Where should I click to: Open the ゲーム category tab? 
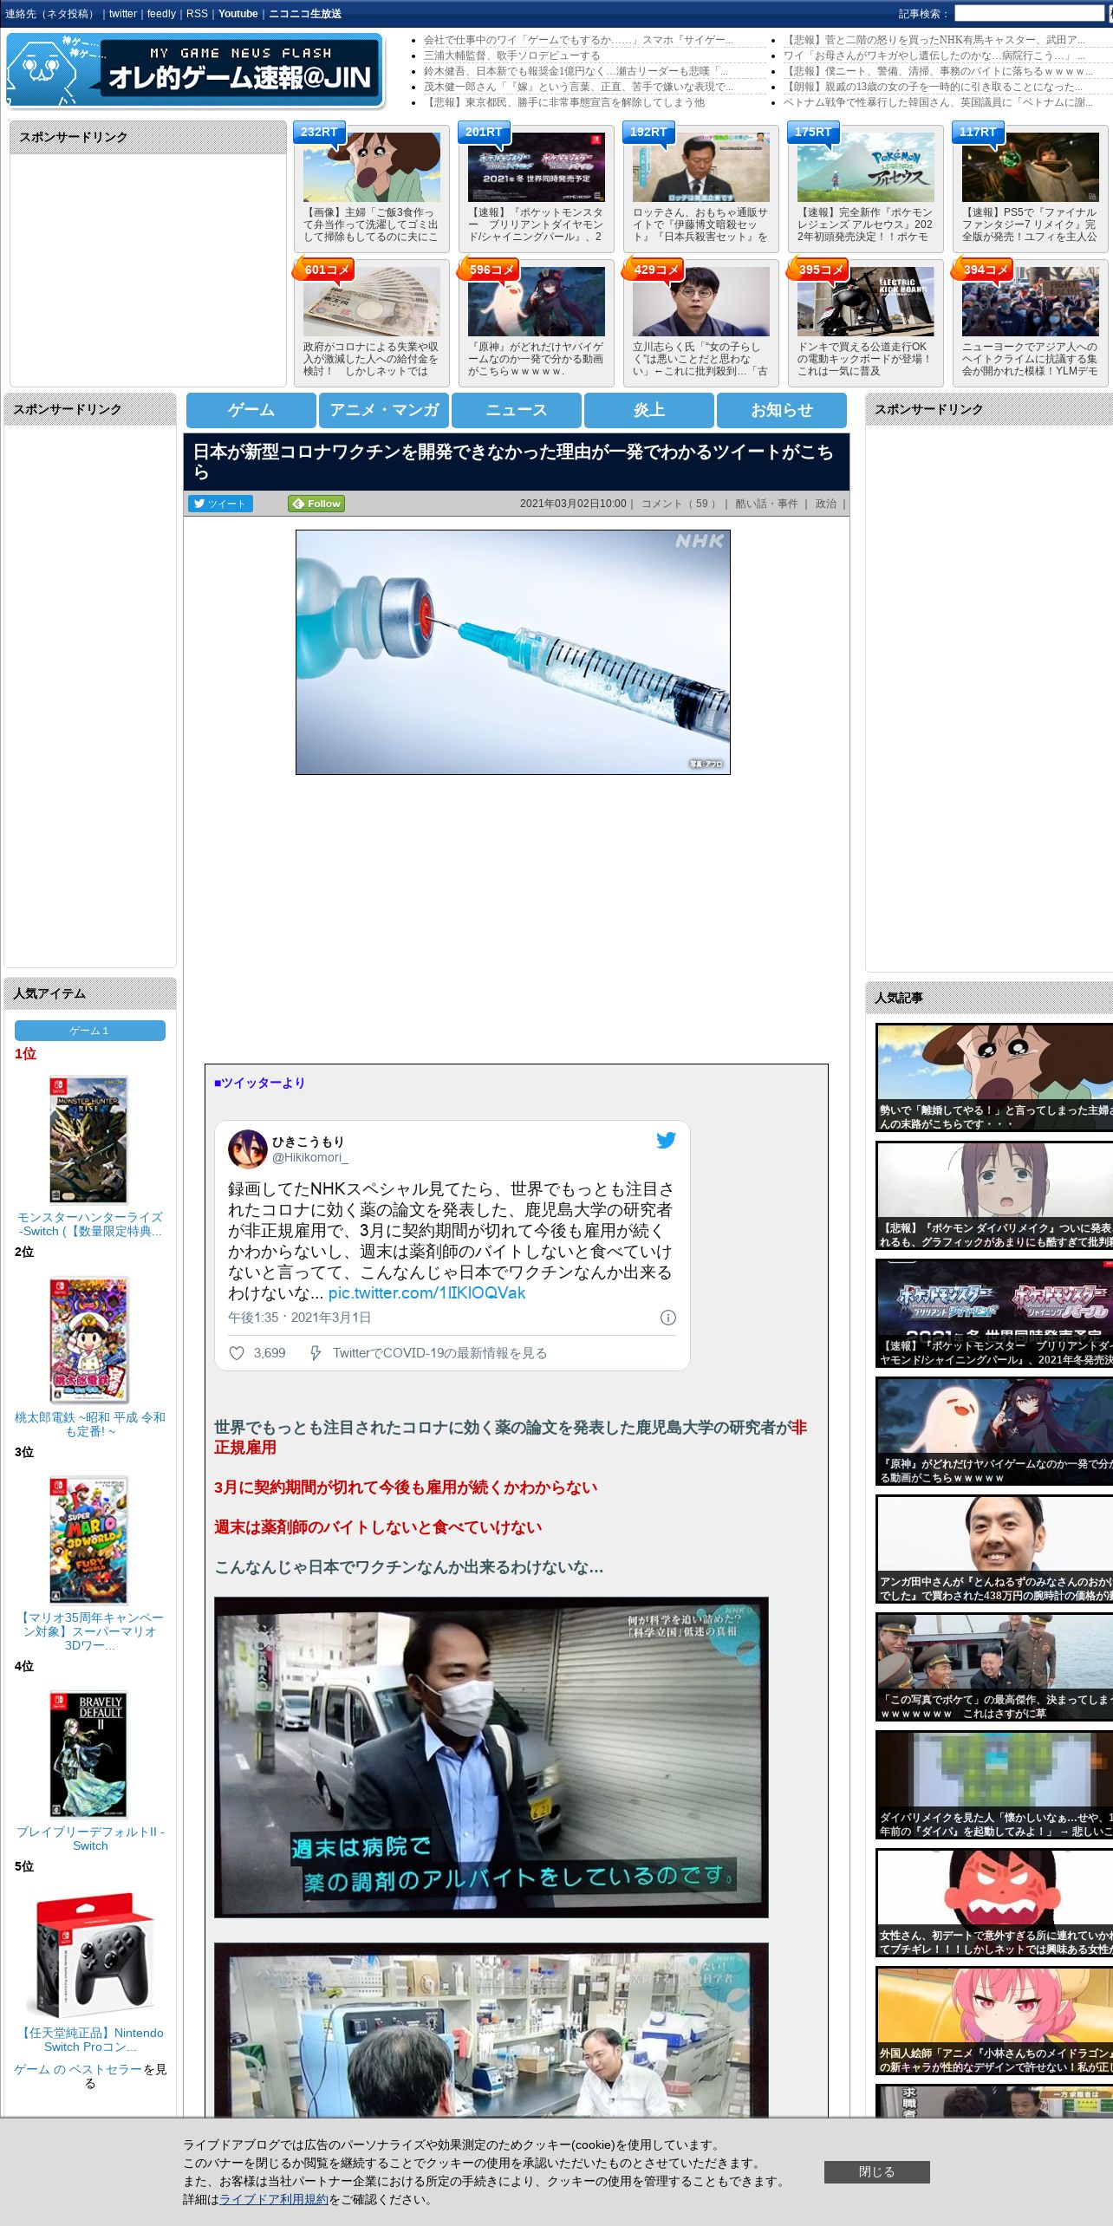click(251, 410)
